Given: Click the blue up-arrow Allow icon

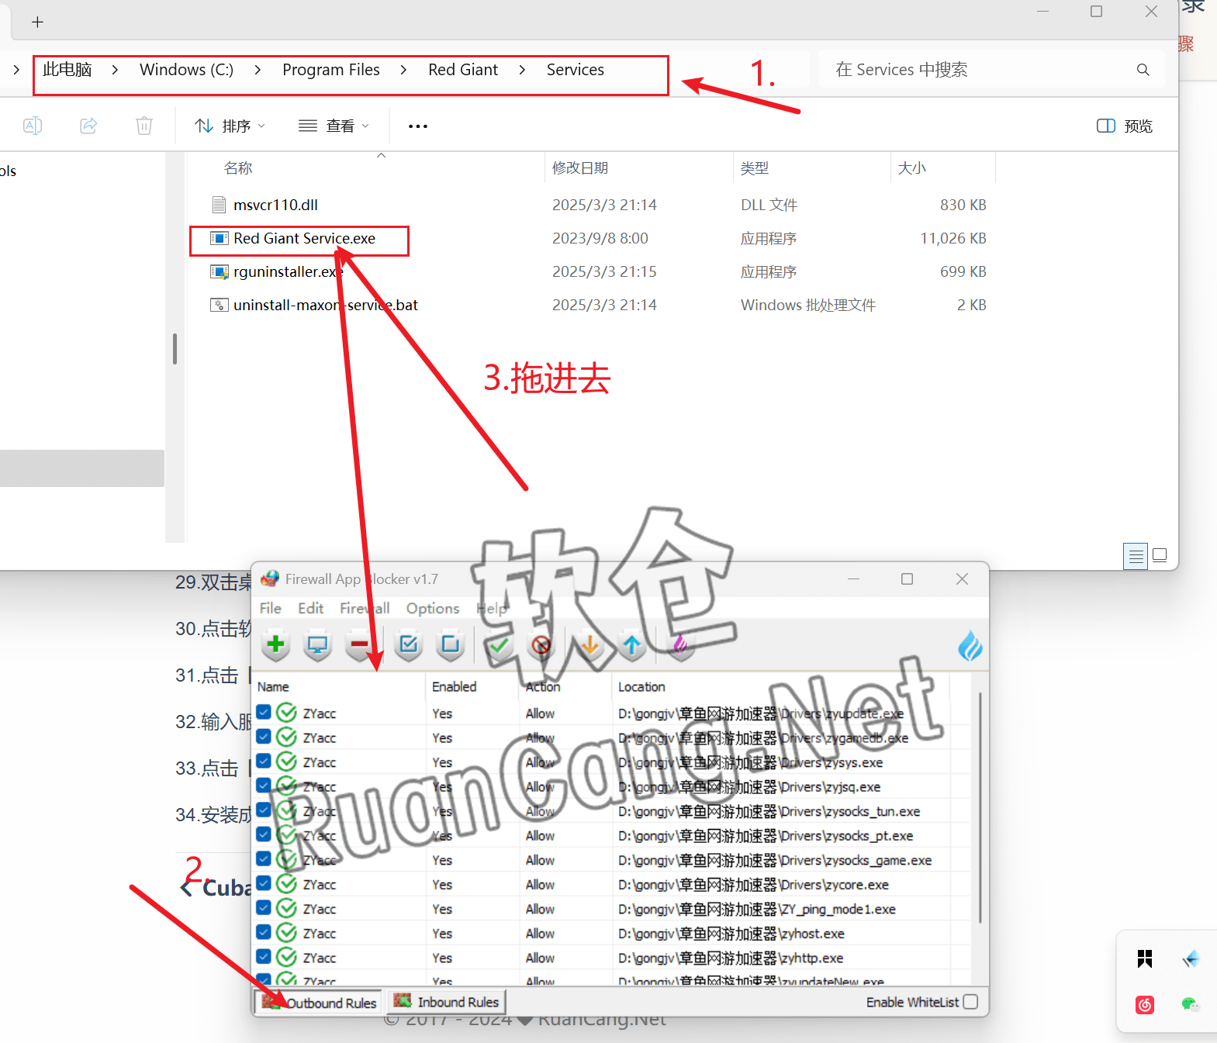Looking at the screenshot, I should pyautogui.click(x=632, y=644).
